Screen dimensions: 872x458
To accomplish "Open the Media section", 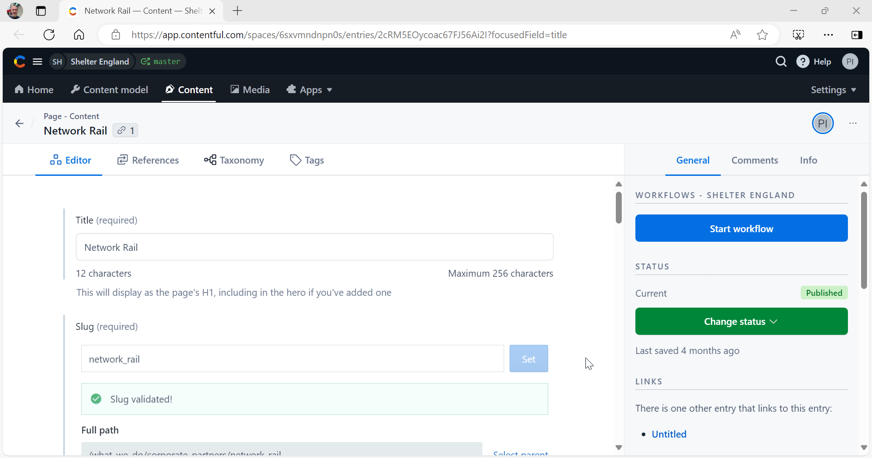I will coord(250,90).
